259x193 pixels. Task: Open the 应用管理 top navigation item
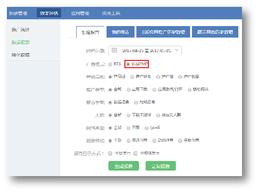80,13
